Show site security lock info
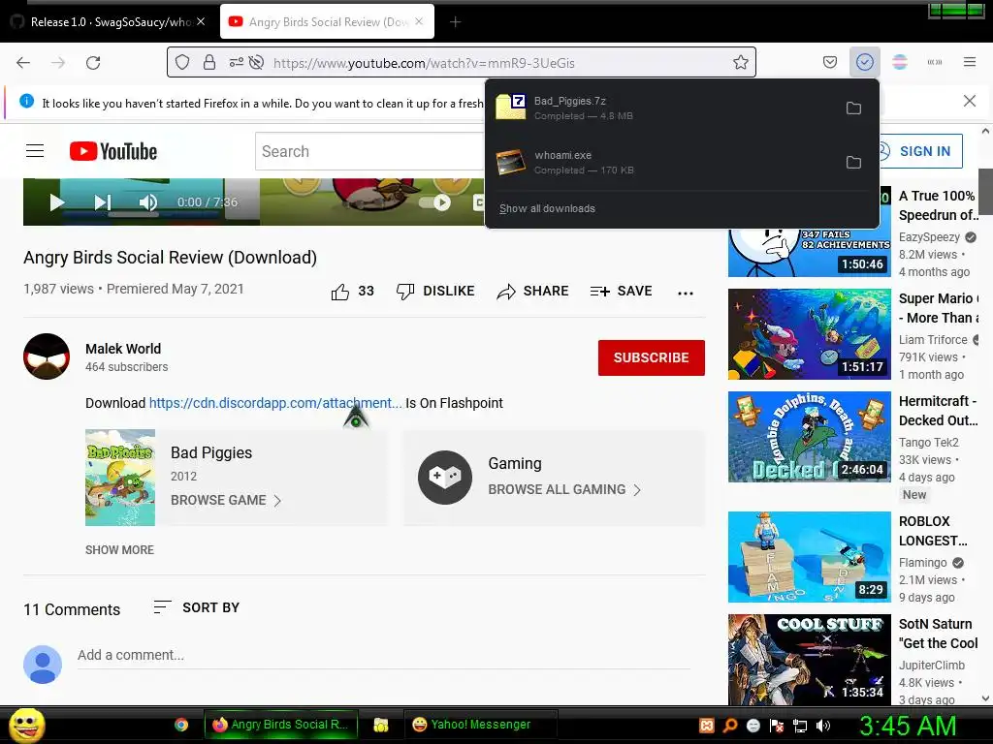 (209, 63)
